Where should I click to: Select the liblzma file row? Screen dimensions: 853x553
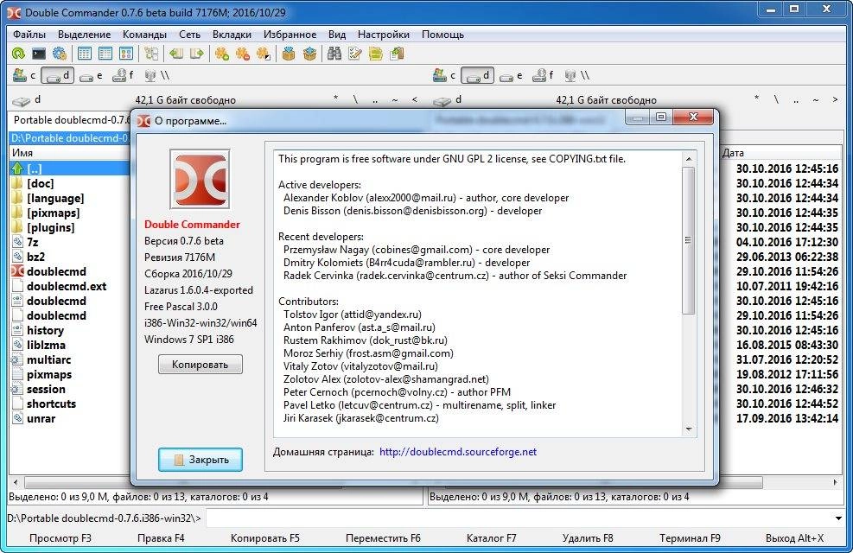coord(70,346)
